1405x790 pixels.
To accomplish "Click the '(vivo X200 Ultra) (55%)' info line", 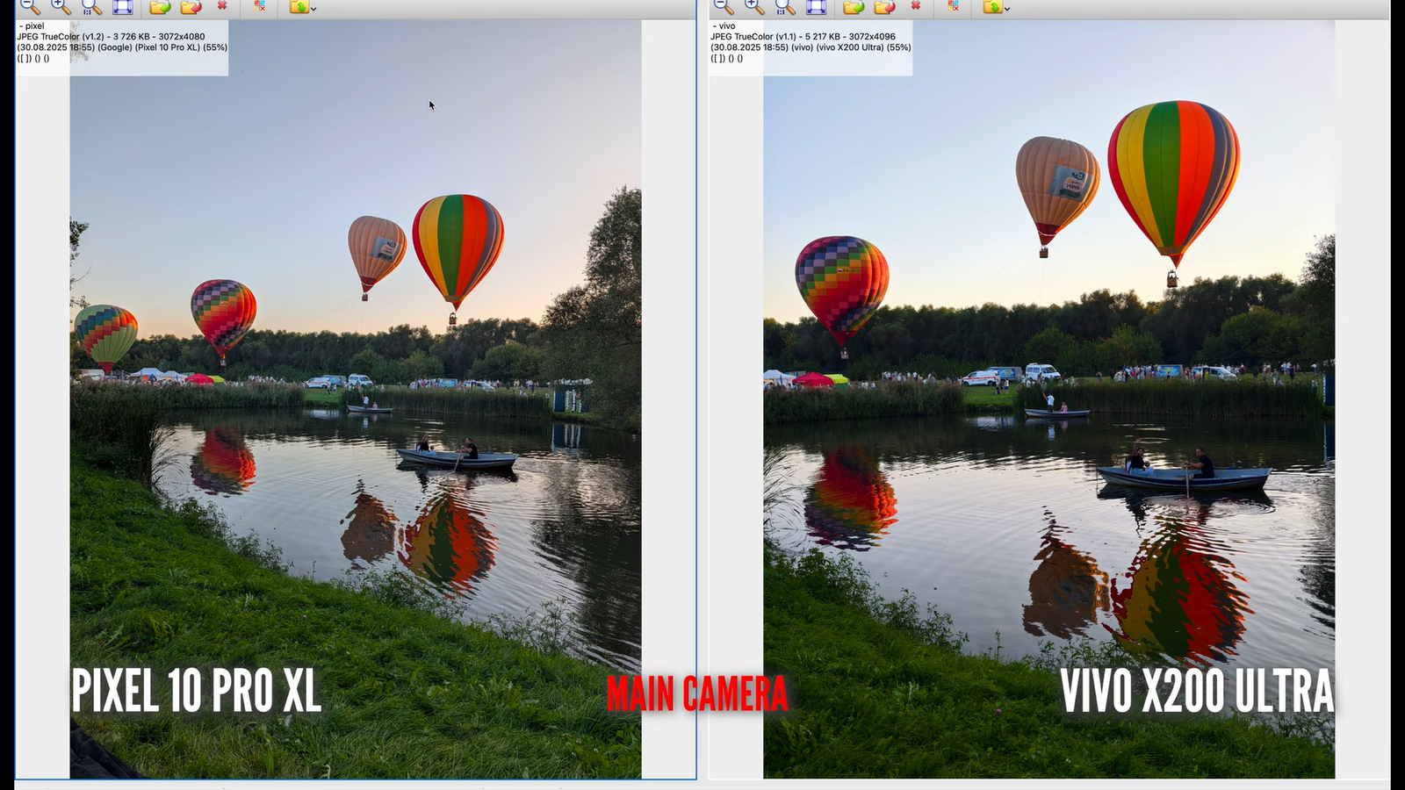I will (811, 47).
